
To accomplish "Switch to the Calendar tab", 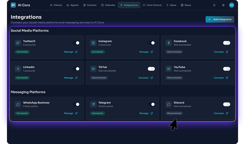I will click(x=108, y=5).
